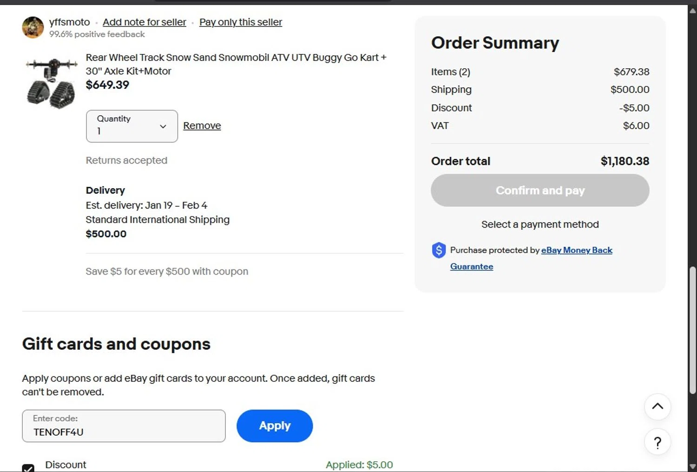Viewport: 697px width, 472px height.
Task: Open the Quantity dropdown
Action: [132, 126]
